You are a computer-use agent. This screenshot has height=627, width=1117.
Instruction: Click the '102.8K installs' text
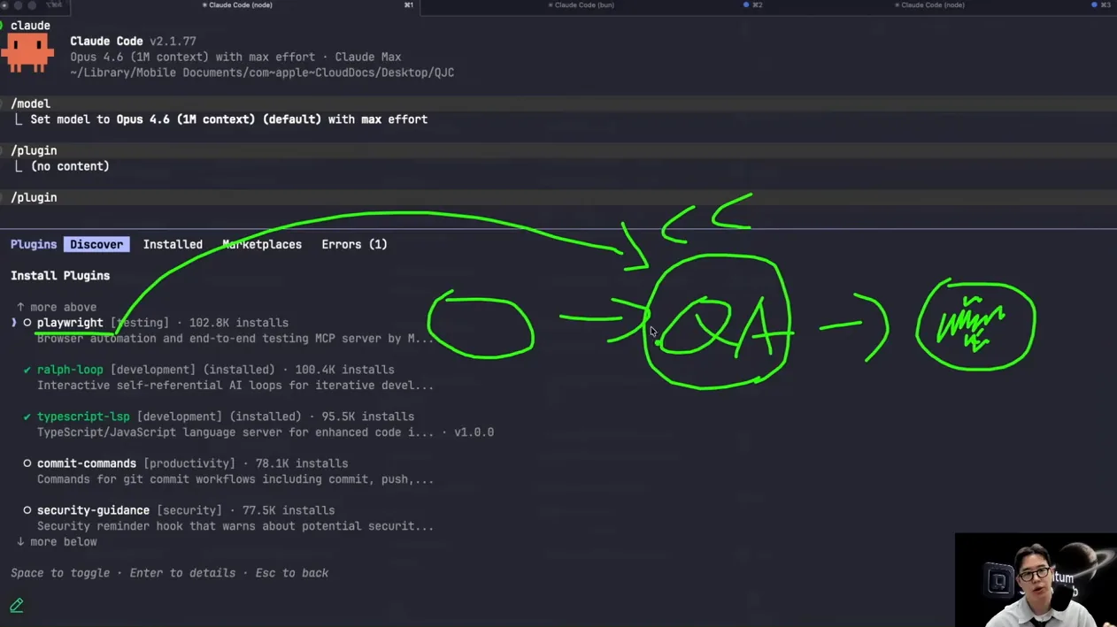pyautogui.click(x=238, y=323)
